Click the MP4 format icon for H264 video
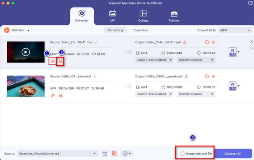The image size is (254, 160). tap(232, 86)
